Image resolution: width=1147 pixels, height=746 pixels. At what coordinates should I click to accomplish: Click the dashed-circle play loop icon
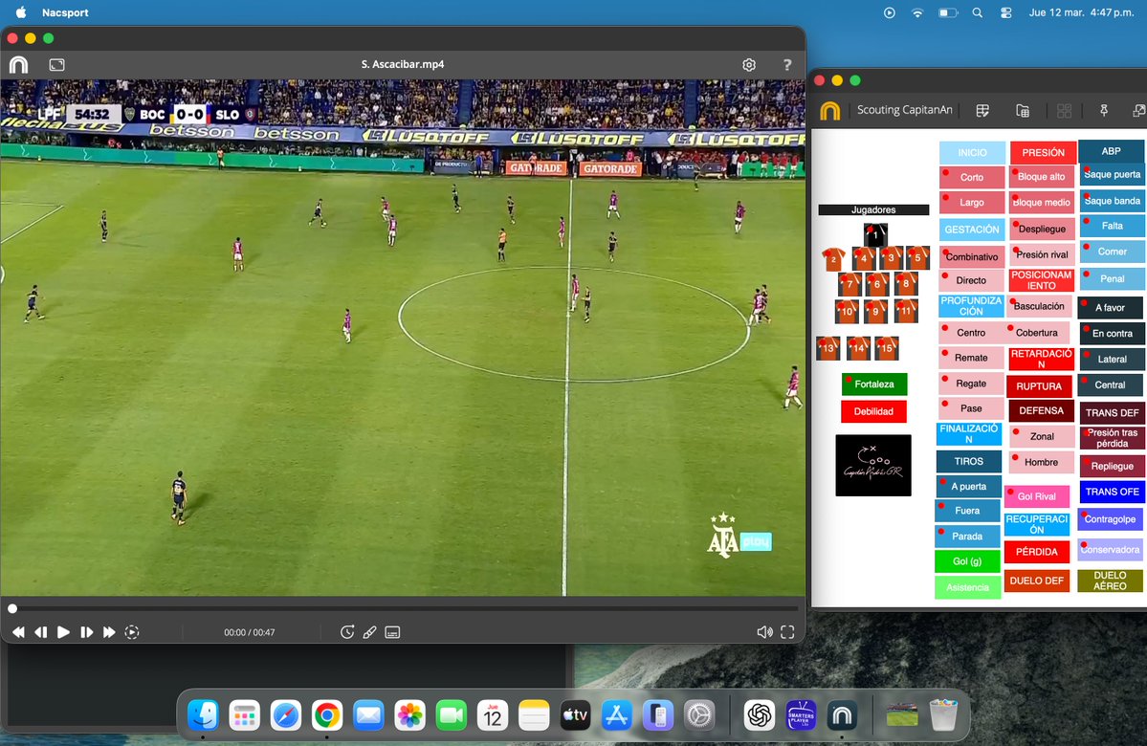[132, 632]
